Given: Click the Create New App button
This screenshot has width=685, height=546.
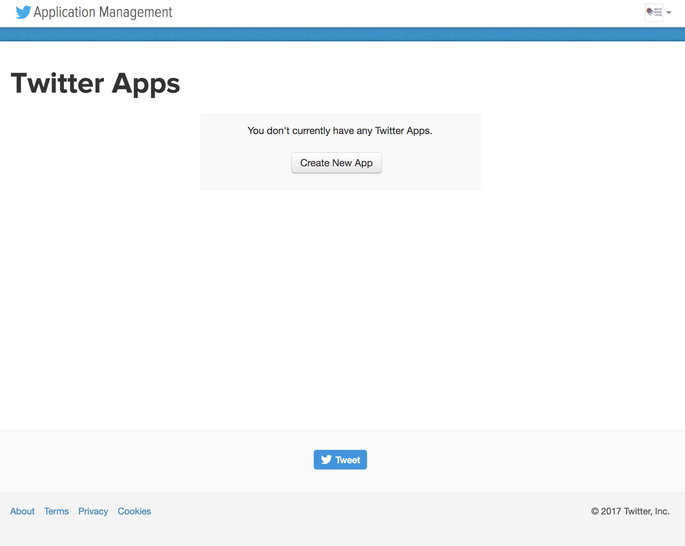Looking at the screenshot, I should [x=336, y=163].
